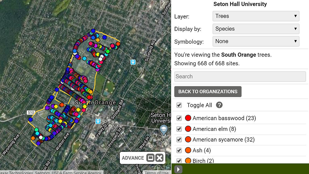Click the Back to Organizations button
This screenshot has height=174, width=309.
pos(208,92)
